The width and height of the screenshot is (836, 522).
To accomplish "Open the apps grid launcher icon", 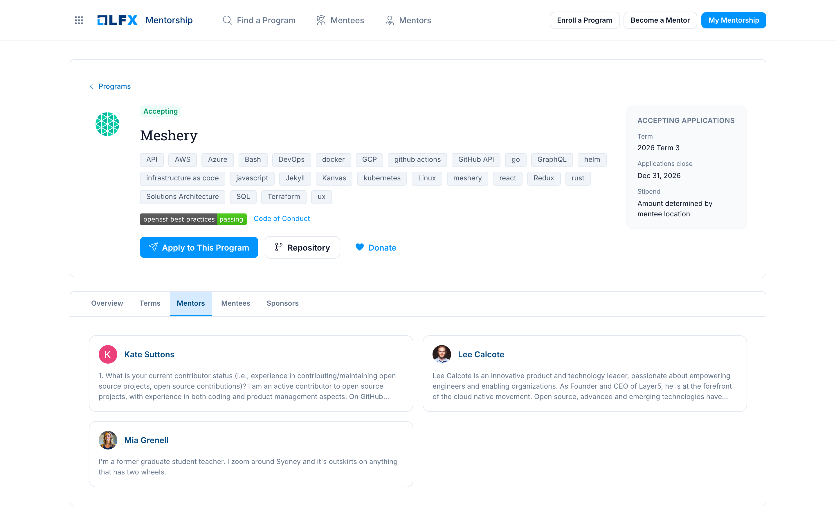I will tap(79, 20).
